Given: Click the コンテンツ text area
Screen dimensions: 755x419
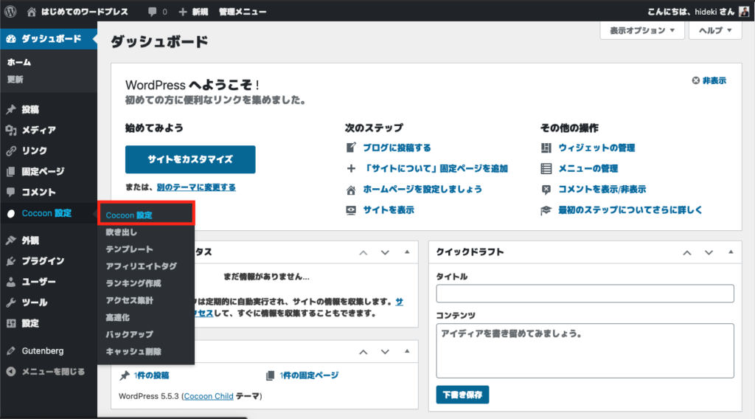Looking at the screenshot, I should [x=585, y=350].
